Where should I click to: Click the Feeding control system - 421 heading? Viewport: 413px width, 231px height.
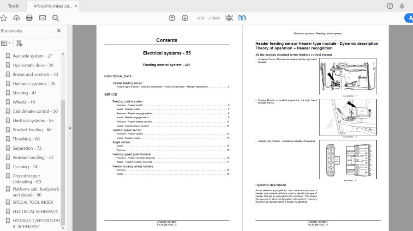coord(167,65)
